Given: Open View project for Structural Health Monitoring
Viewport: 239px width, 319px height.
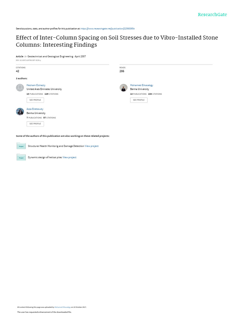Looking at the screenshot, I should (92, 146).
